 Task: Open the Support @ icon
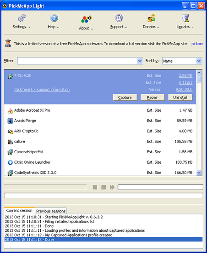click(x=119, y=18)
